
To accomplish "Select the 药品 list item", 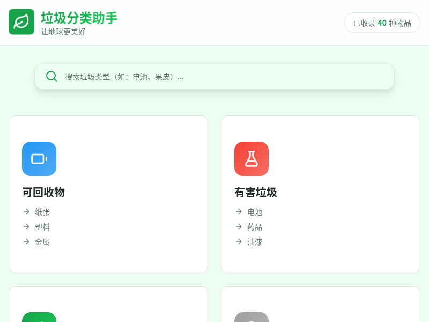I will pos(255,227).
